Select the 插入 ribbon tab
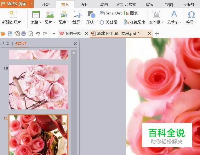The image size is (200, 155). point(65,5)
